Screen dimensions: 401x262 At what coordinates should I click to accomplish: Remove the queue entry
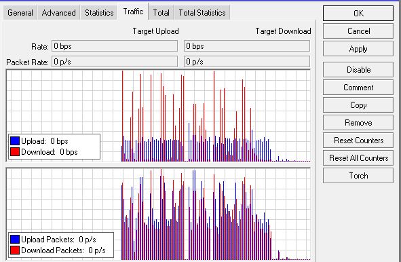(358, 123)
